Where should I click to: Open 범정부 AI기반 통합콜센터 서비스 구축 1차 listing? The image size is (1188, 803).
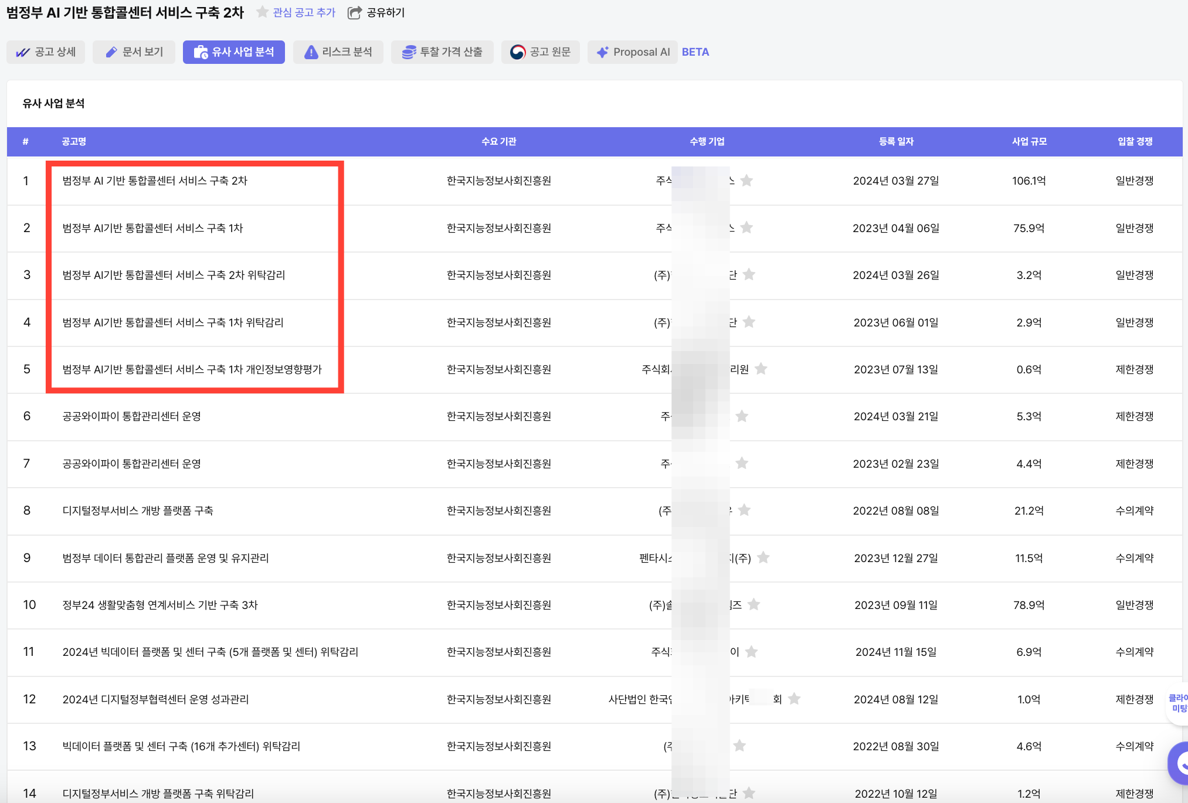[x=152, y=228]
